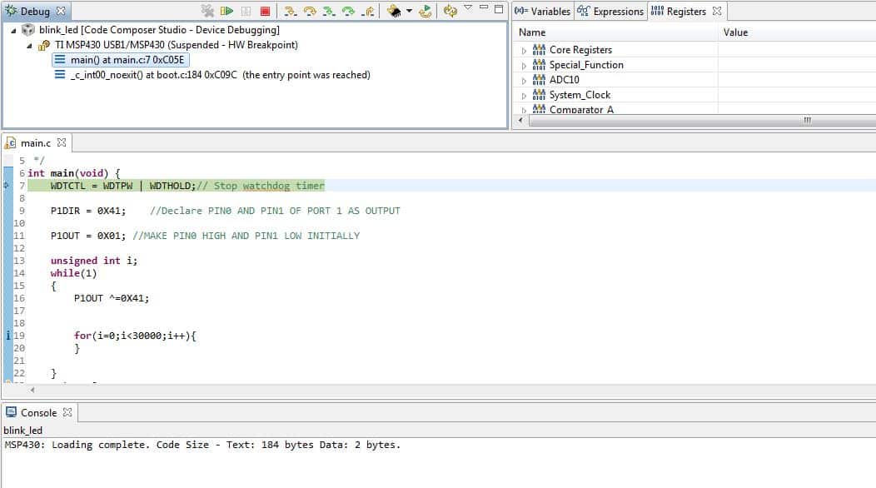
Task: Toggle the breakpoint marker at line 7
Action: (6, 185)
